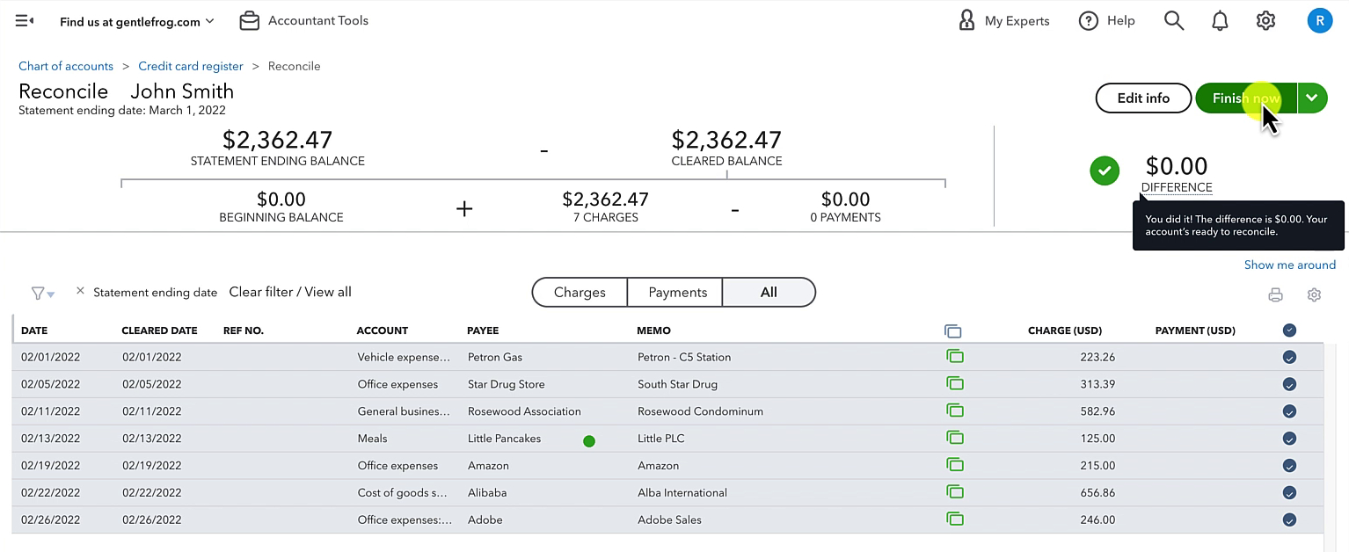Switch to the Charges tab

coord(580,293)
